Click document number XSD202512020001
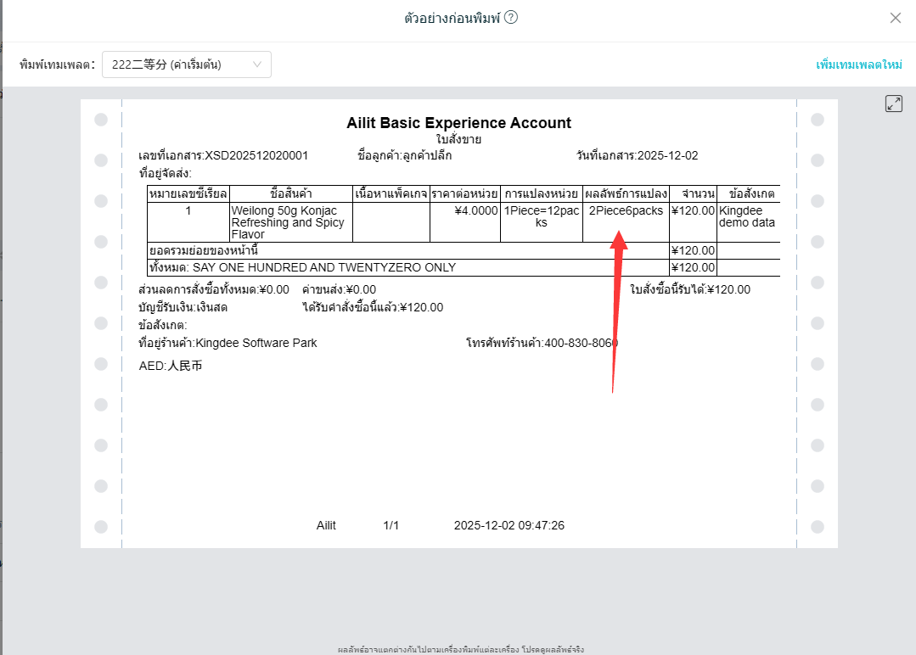The image size is (916, 655). (256, 156)
